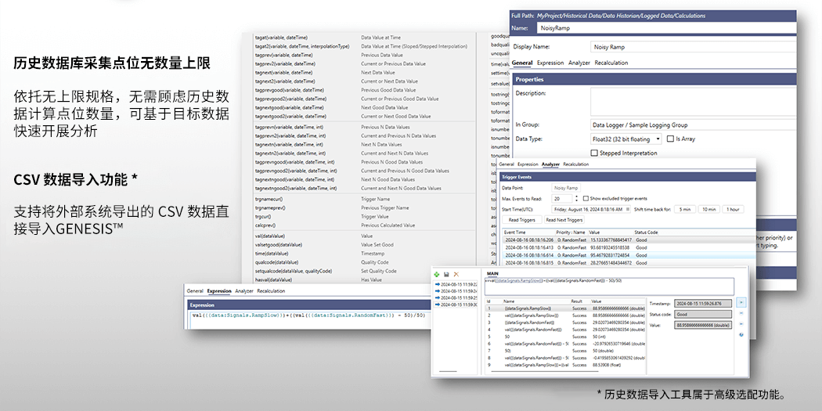This screenshot has width=822, height=411.
Task: Select Recalculation tab in the Expression editor window
Action: (x=271, y=291)
